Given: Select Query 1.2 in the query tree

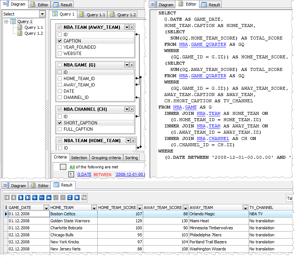Looking at the screenshot, I should [x=33, y=33].
